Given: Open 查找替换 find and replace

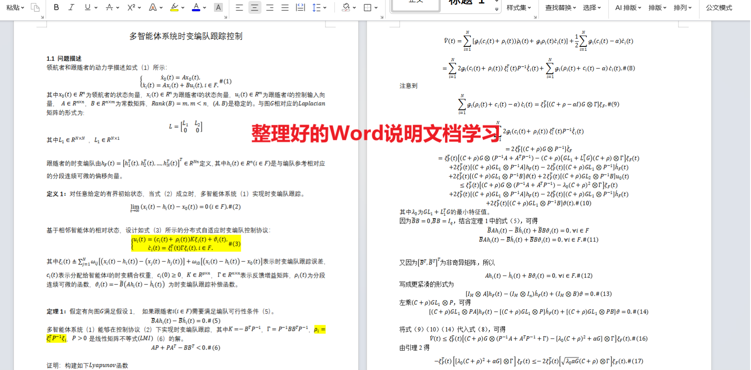Looking at the screenshot, I should 561,7.
